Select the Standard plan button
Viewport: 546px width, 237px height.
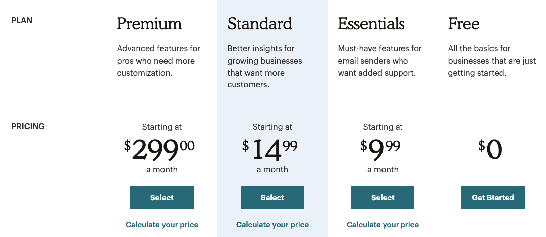tap(272, 197)
